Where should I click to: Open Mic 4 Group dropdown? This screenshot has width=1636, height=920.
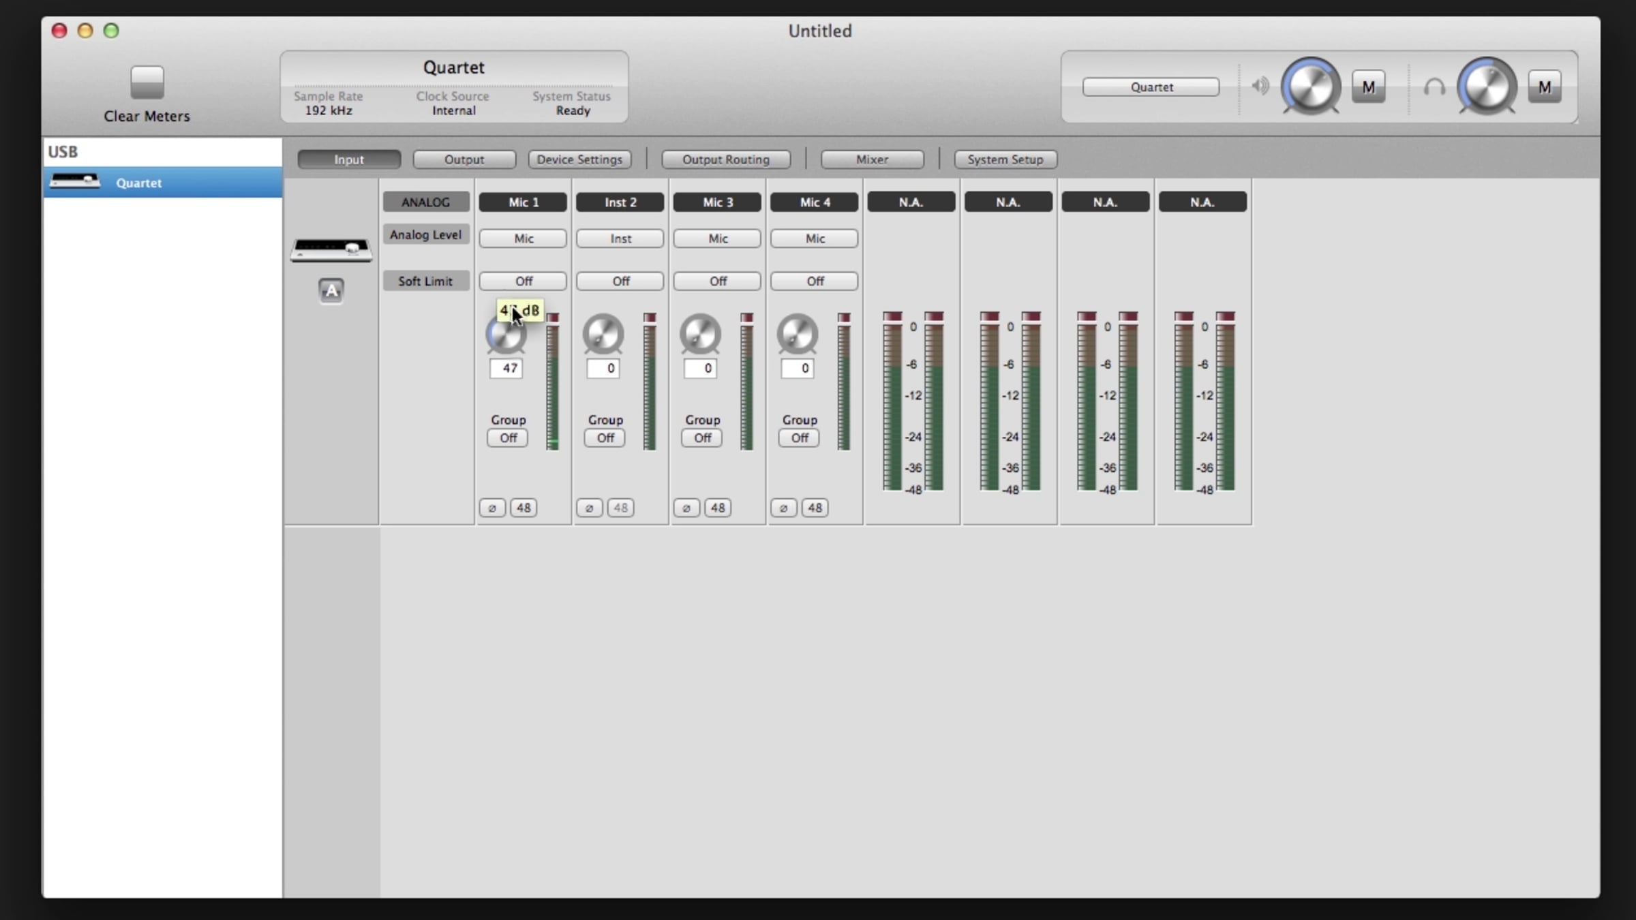click(x=800, y=438)
